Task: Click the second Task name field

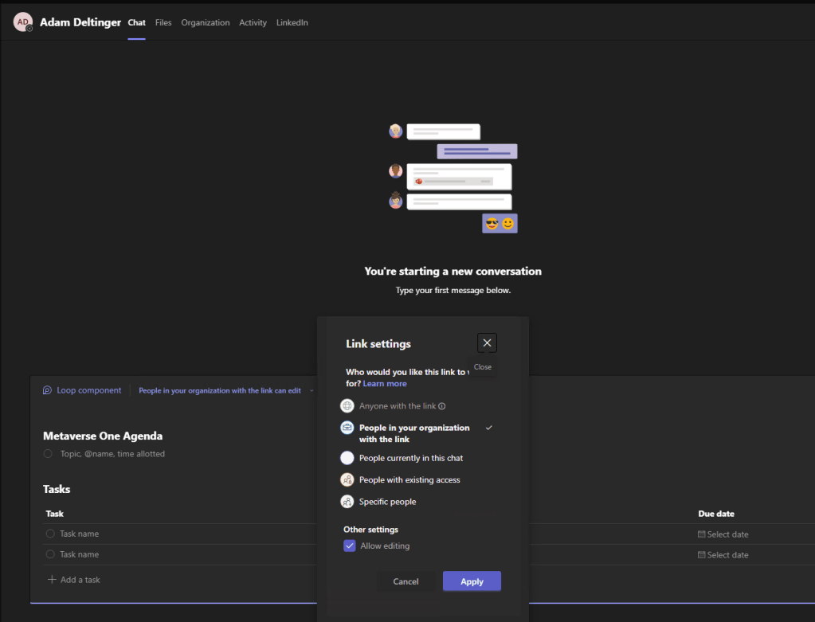Action: (x=80, y=554)
